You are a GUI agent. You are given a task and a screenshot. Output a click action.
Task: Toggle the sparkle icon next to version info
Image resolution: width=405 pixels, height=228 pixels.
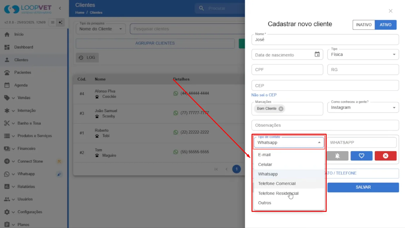60,22
